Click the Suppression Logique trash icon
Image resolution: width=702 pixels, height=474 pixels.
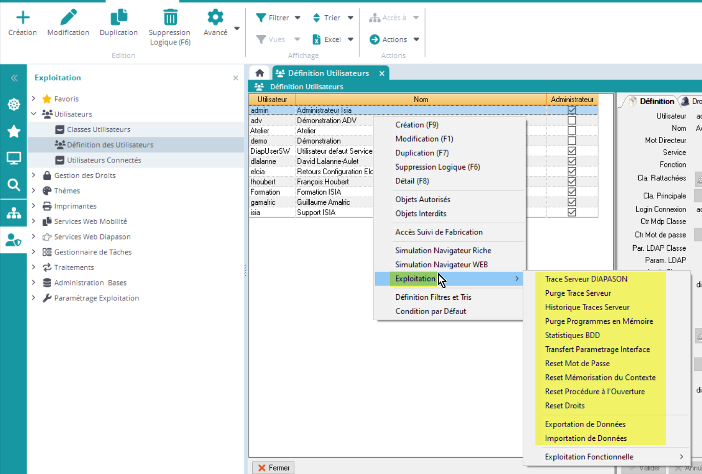coord(170,17)
